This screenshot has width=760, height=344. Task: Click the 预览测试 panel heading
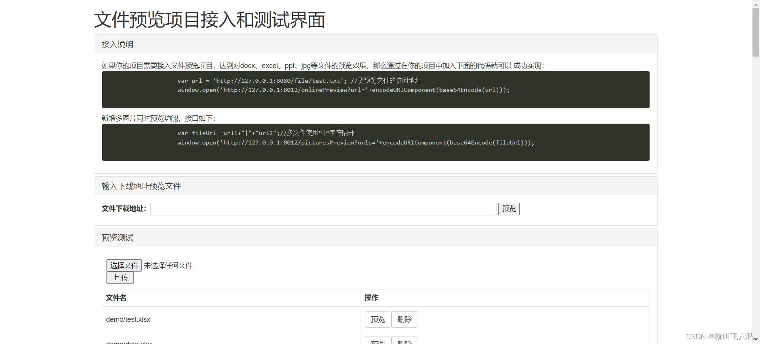tap(118, 238)
